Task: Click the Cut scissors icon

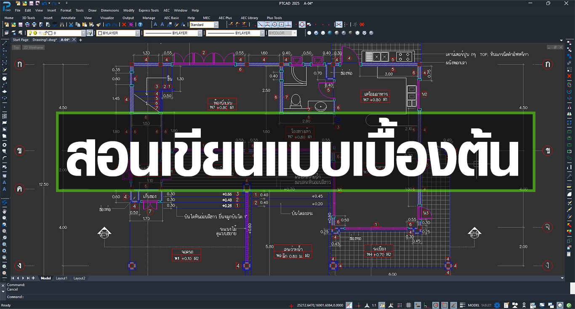Action: [x=72, y=25]
